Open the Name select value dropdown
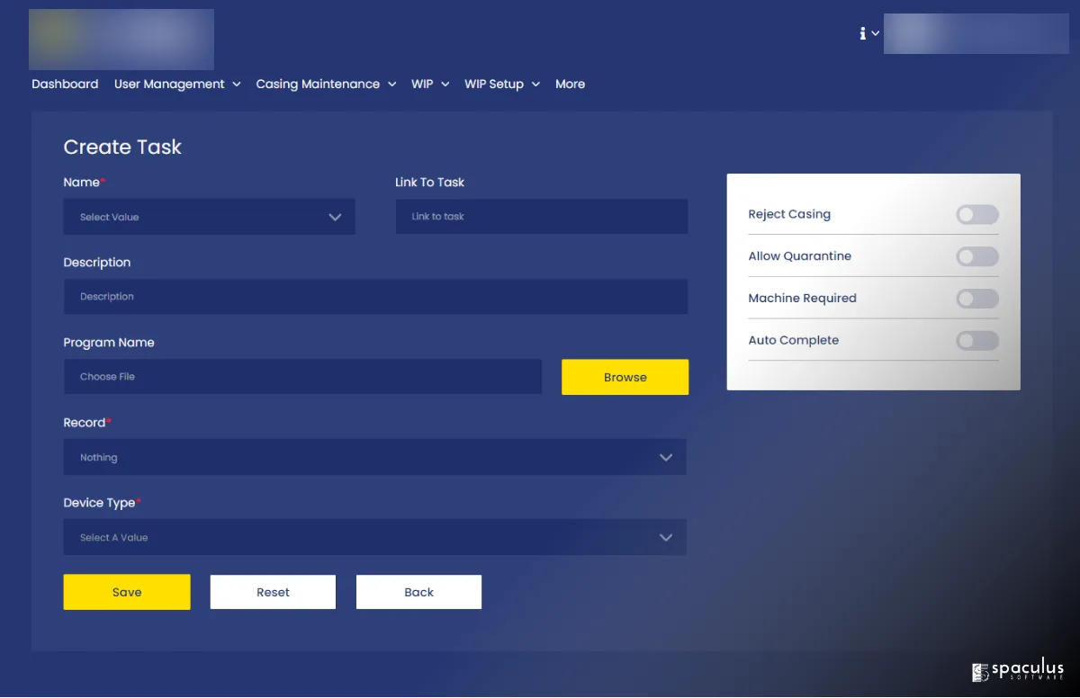 pyautogui.click(x=209, y=217)
